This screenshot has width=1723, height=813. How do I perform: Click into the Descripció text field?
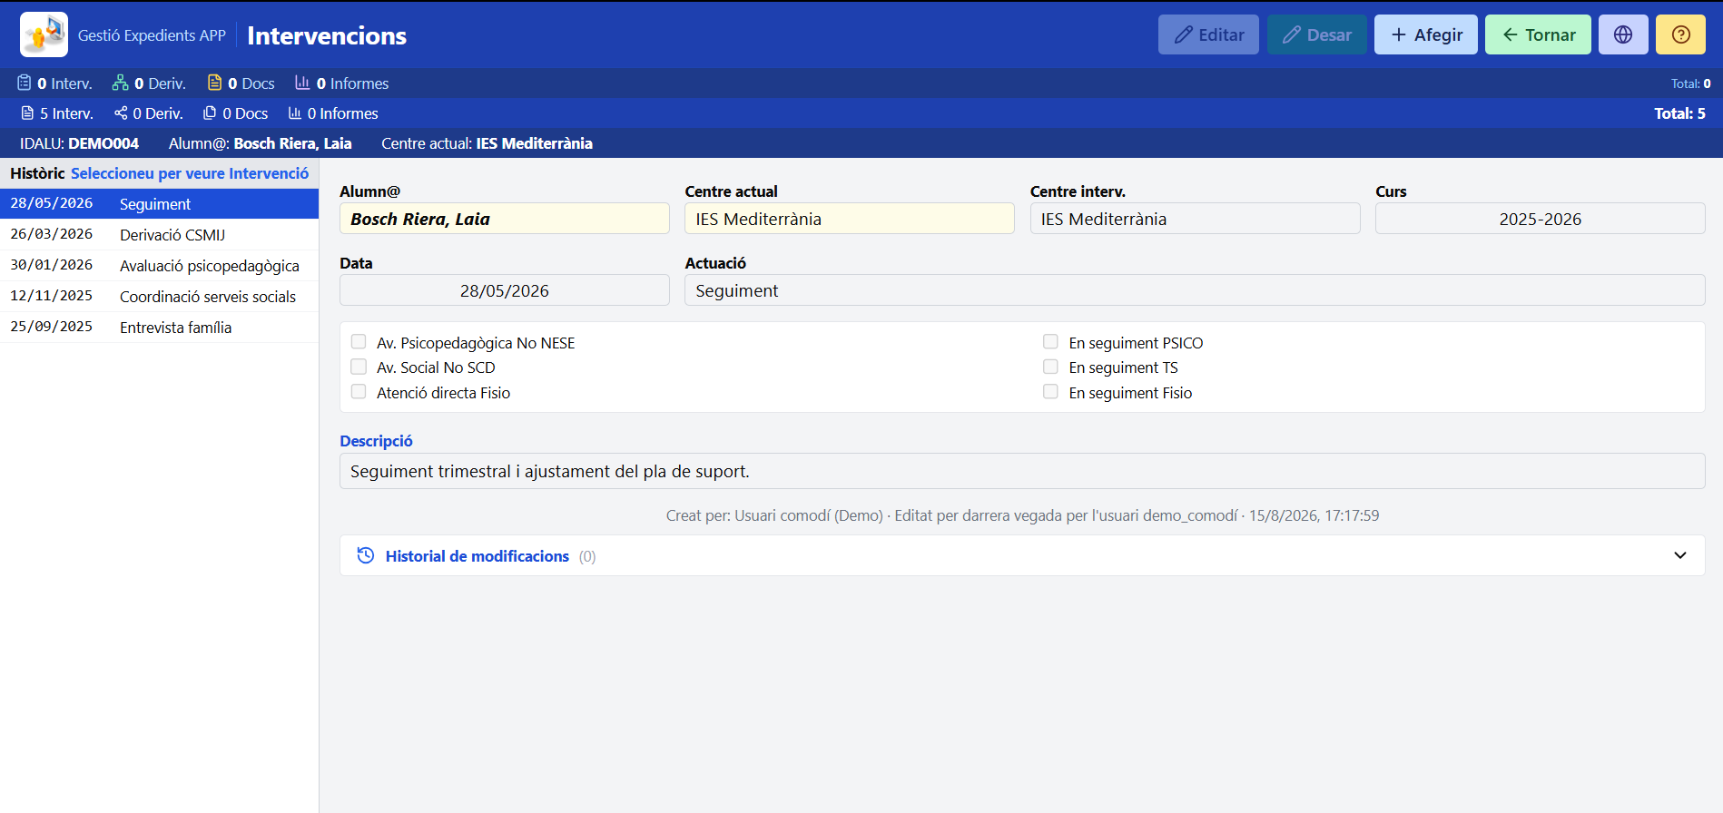coord(1022,471)
